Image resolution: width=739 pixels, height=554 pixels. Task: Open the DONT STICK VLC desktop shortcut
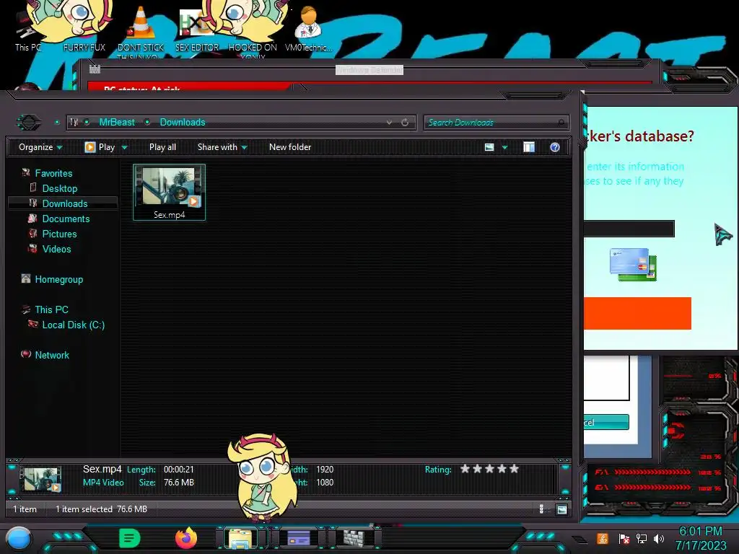click(141, 30)
